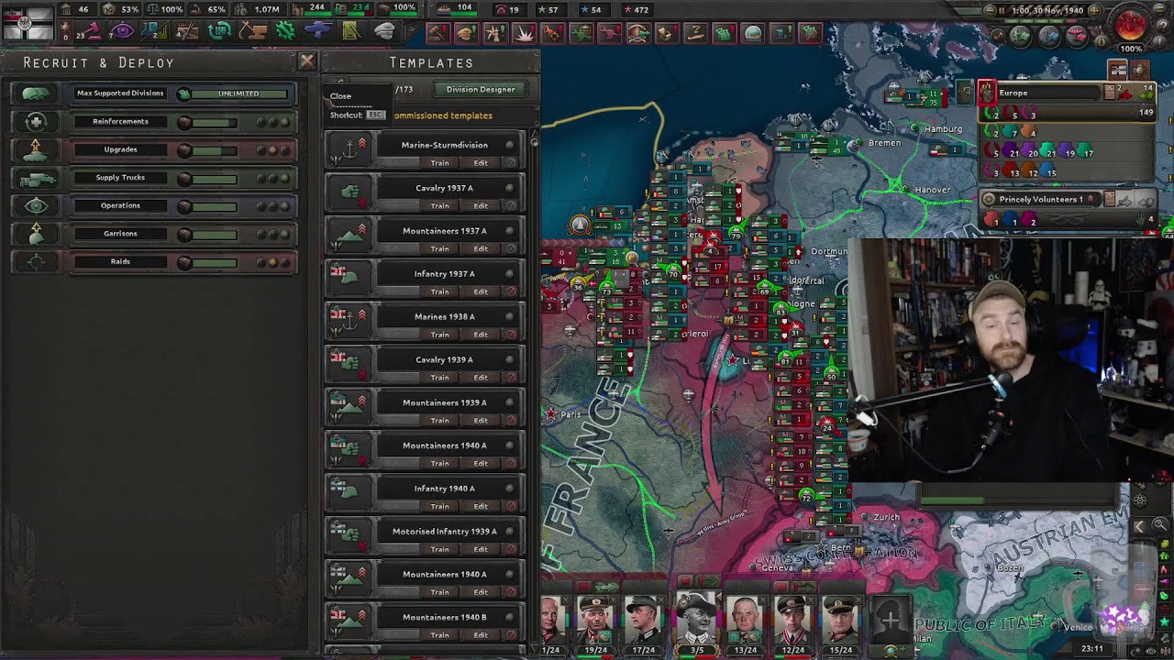Train the Infantry 1940 A template
1174x660 pixels.
coord(440,507)
